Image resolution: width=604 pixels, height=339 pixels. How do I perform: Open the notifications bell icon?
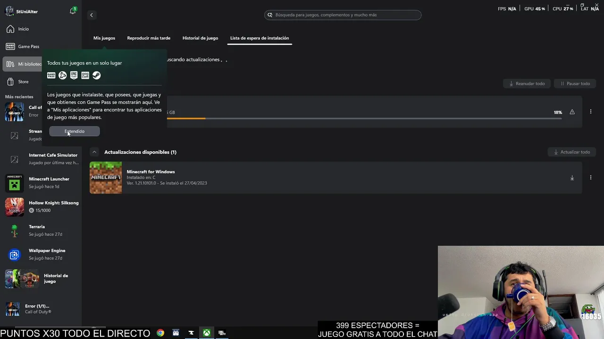(x=73, y=11)
